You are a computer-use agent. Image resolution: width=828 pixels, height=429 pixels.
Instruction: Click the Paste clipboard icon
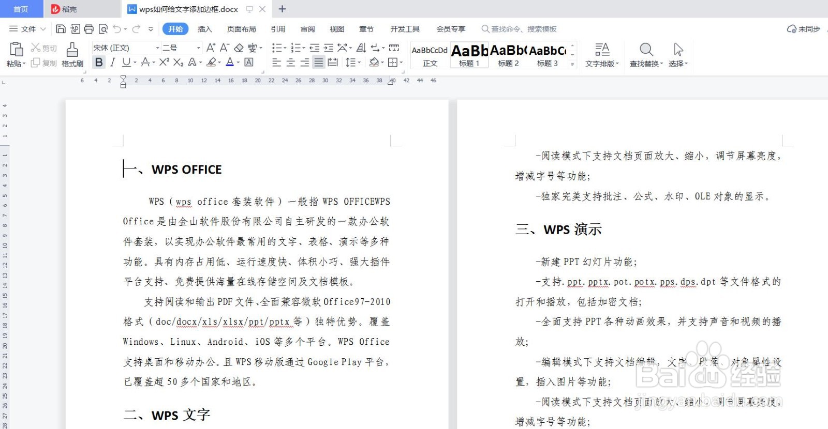tap(16, 49)
